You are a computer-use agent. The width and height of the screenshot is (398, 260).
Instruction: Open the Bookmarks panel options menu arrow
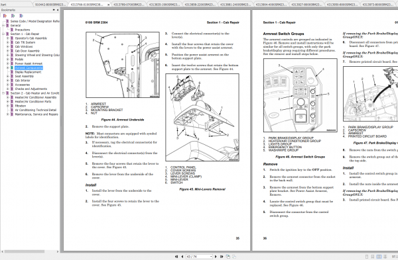point(54,10)
